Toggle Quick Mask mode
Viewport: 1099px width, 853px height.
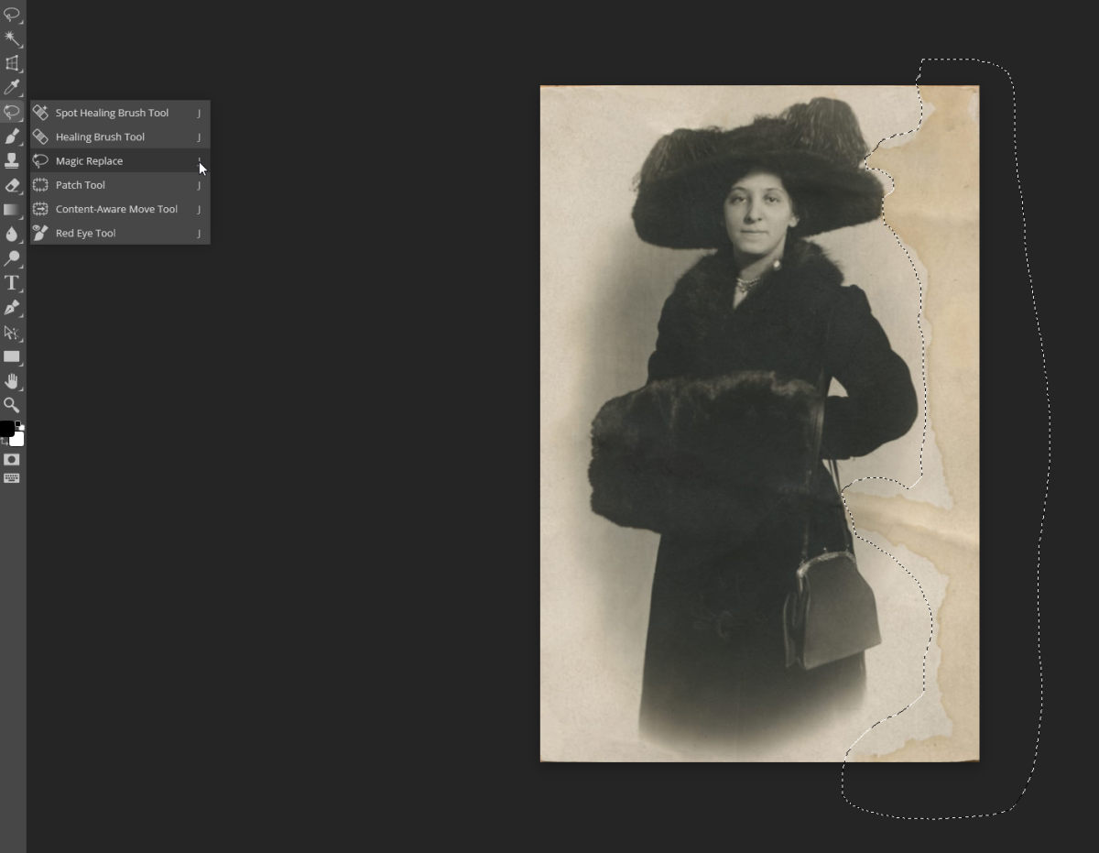tap(12, 460)
